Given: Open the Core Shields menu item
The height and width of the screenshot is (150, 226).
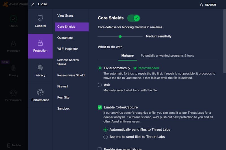Looking at the screenshot, I should click(72, 27).
